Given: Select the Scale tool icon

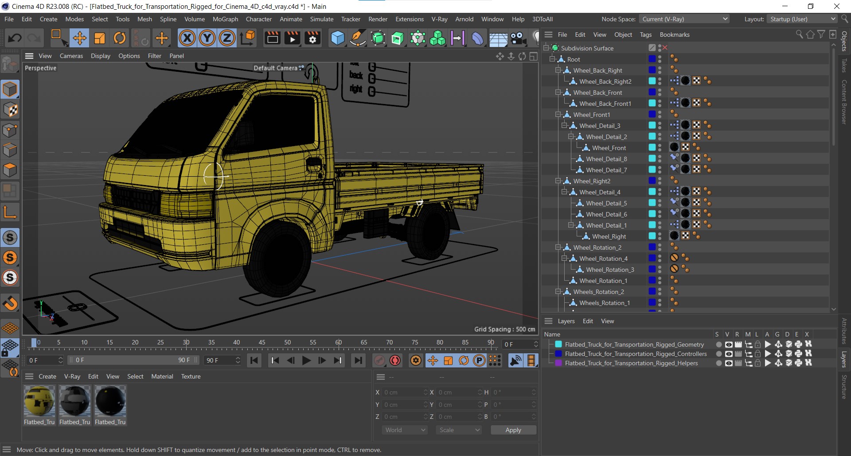Looking at the screenshot, I should tap(100, 38).
